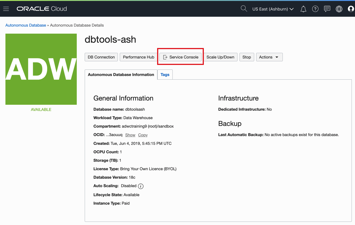Click the Auto Scaling info icon

141,186
